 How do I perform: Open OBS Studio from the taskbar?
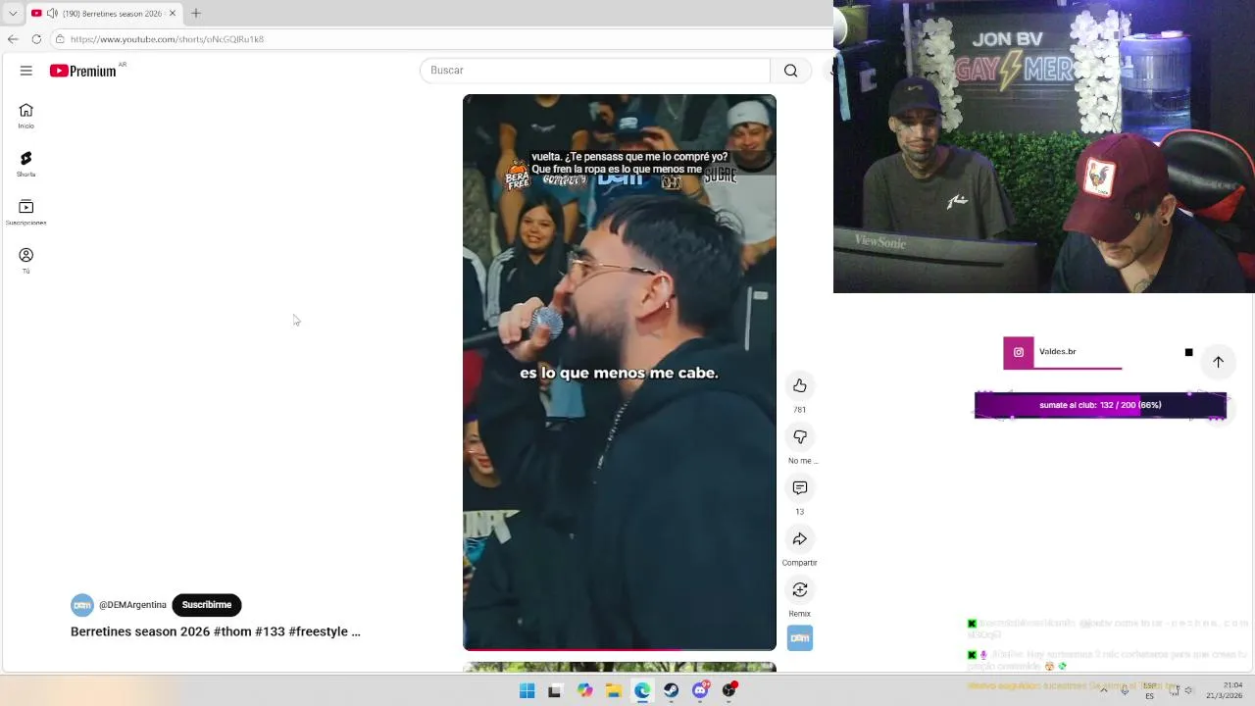[728, 690]
